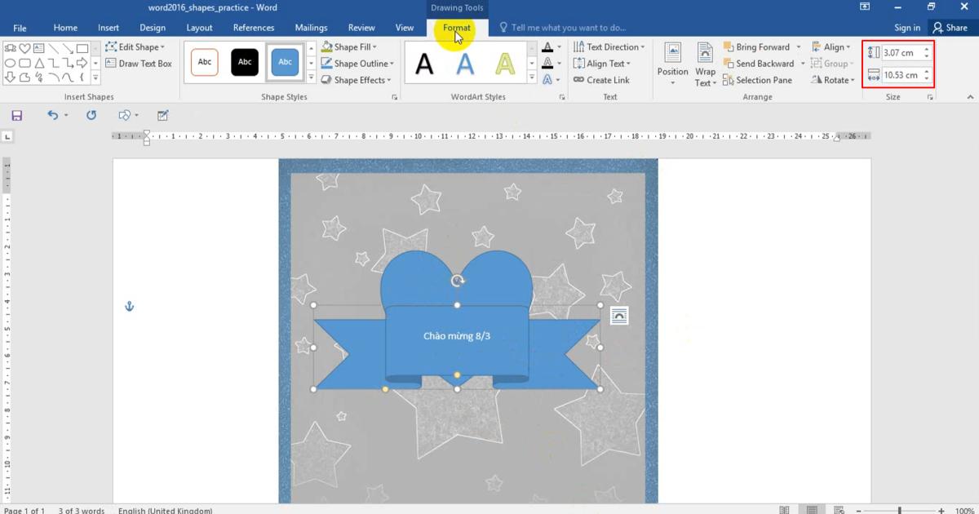Open the Insert ribbon tab
This screenshot has width=979, height=514.
[x=109, y=28]
